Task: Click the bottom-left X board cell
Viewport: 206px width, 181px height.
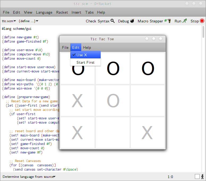Action: (x=78, y=132)
